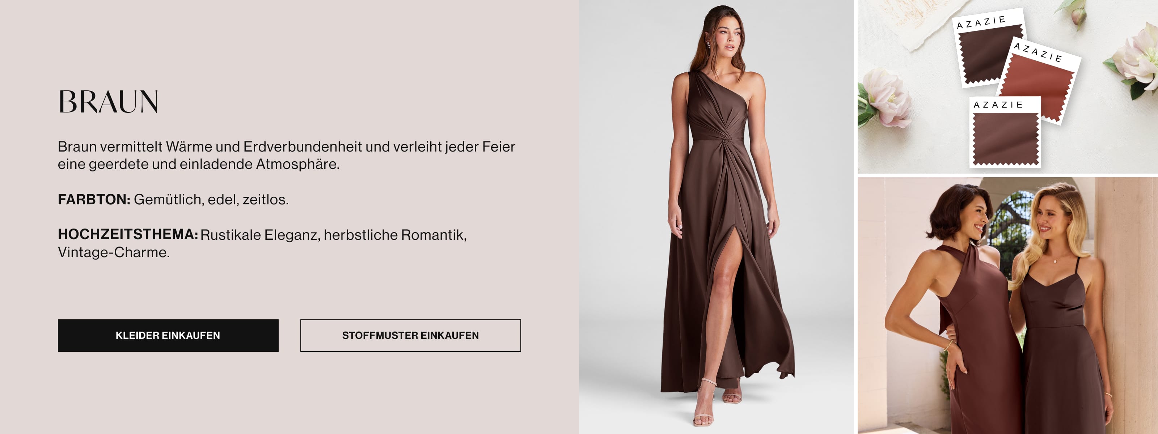Click the Braun description paragraph

tap(286, 155)
